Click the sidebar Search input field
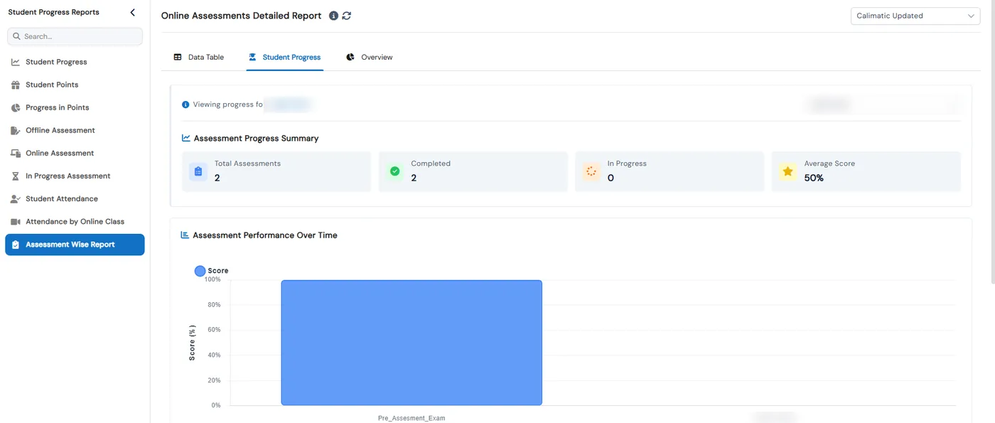The height and width of the screenshot is (423, 995). 75,36
